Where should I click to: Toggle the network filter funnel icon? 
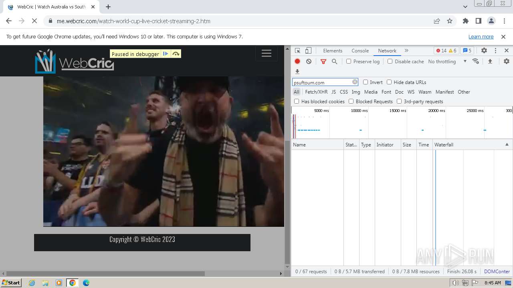pyautogui.click(x=323, y=61)
